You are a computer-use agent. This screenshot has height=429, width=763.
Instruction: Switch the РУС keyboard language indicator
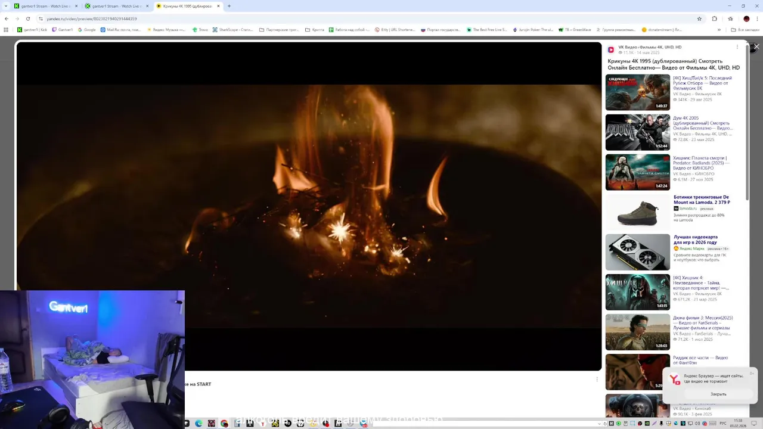(723, 424)
